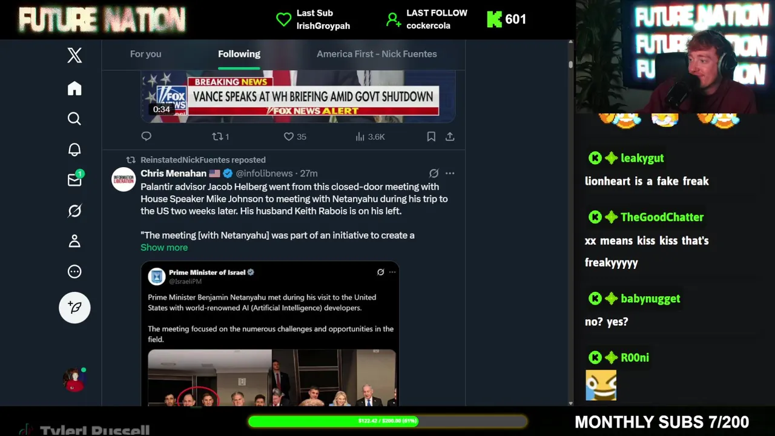775x436 pixels.
Task: Open Prime Minister of Israel quoted post
Action: [270, 334]
